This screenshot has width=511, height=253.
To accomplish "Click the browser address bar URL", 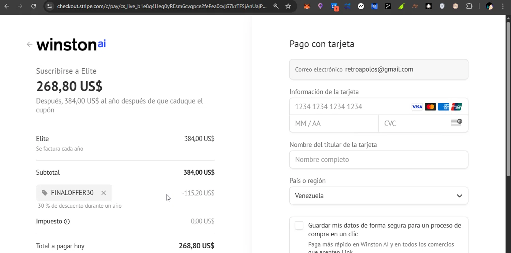I will click(162, 6).
